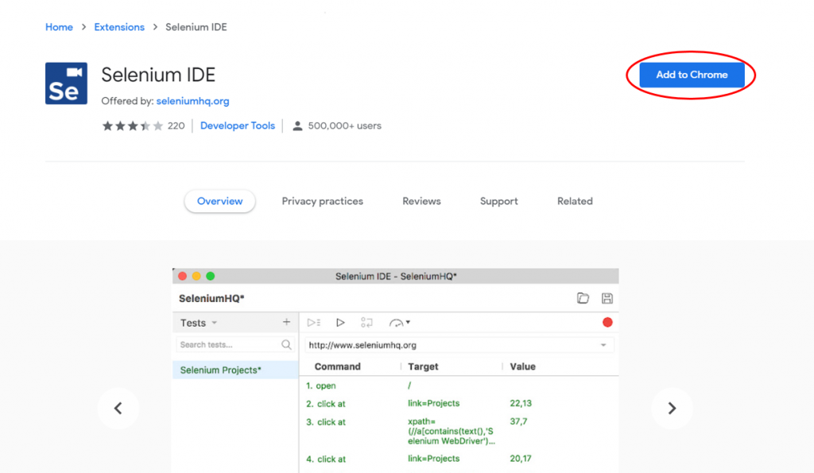Click the save project floppy icon
The width and height of the screenshot is (814, 473).
click(607, 298)
